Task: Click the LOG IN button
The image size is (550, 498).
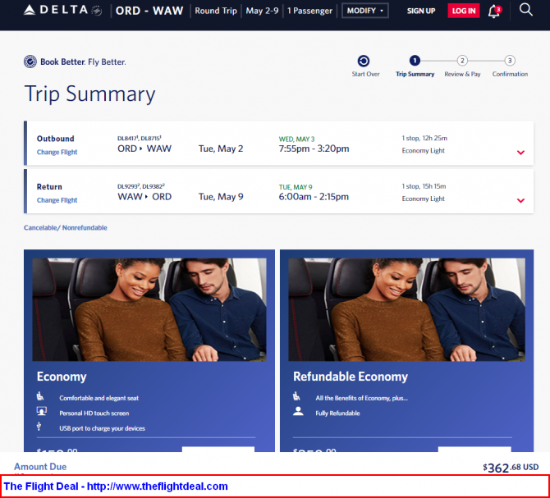Action: pos(463,11)
